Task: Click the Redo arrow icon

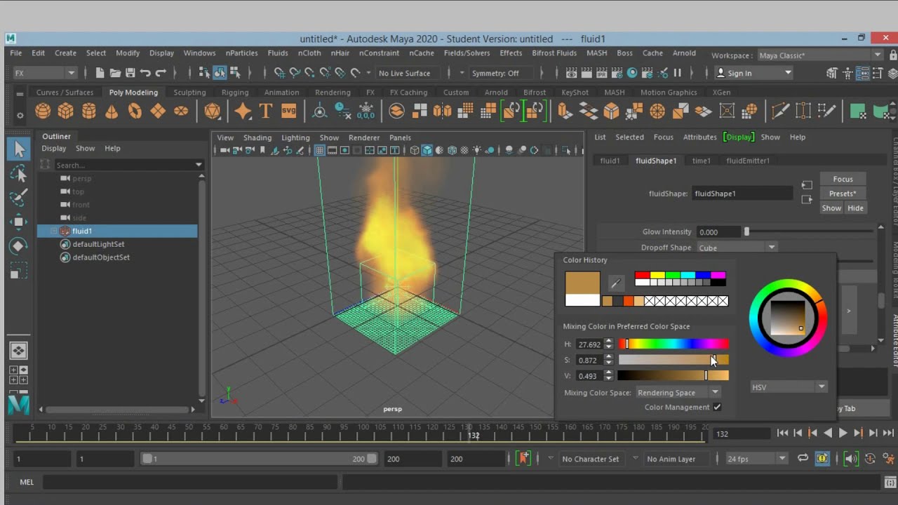Action: tap(161, 73)
